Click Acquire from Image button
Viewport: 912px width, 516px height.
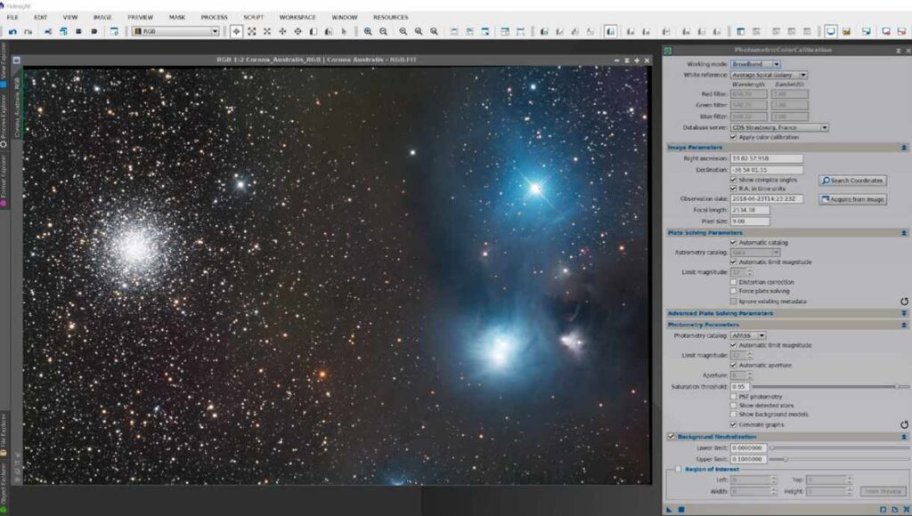point(852,199)
